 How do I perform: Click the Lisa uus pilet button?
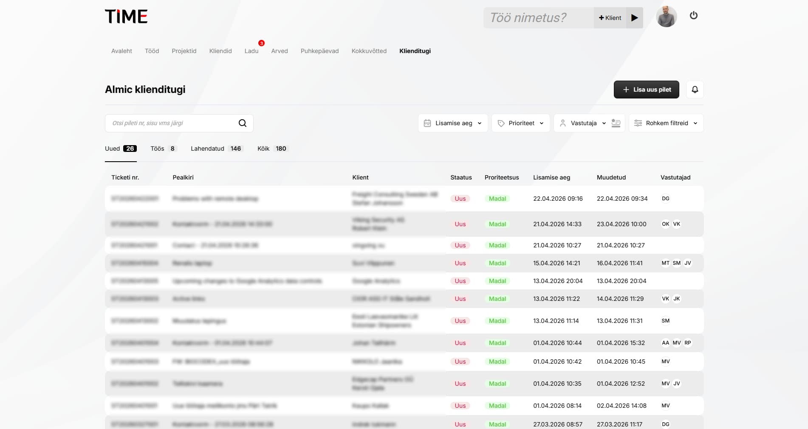(x=646, y=90)
